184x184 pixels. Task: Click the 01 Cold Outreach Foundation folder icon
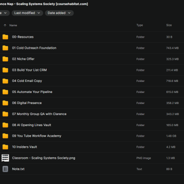pyautogui.click(x=6, y=48)
